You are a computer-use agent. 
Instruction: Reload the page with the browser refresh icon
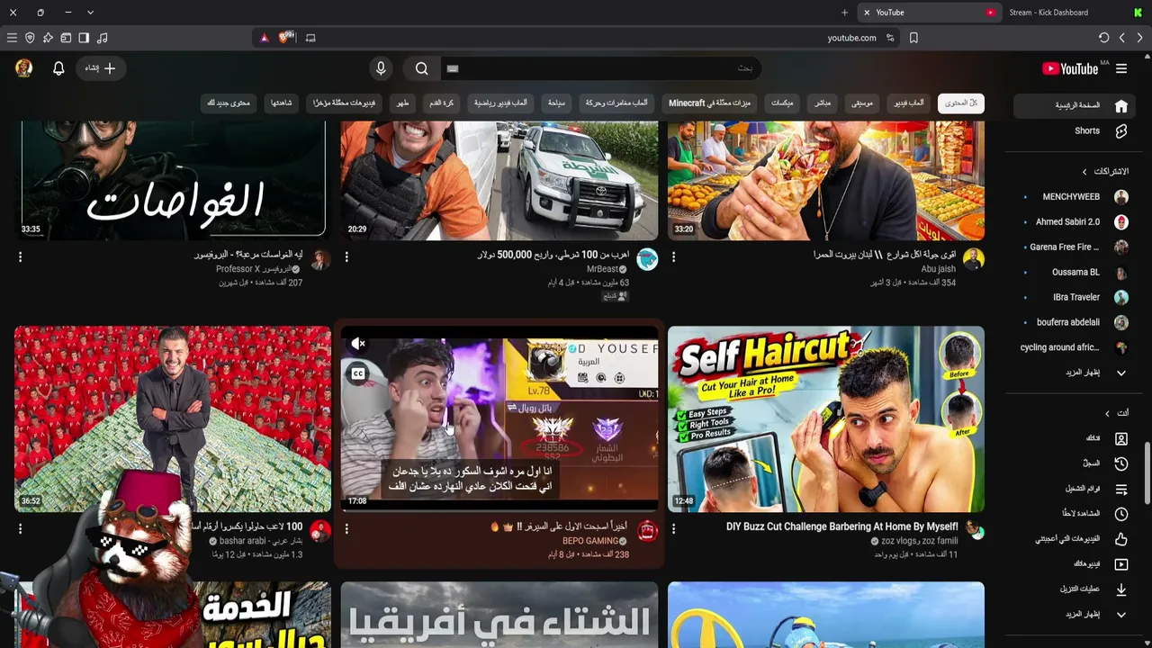point(1103,38)
